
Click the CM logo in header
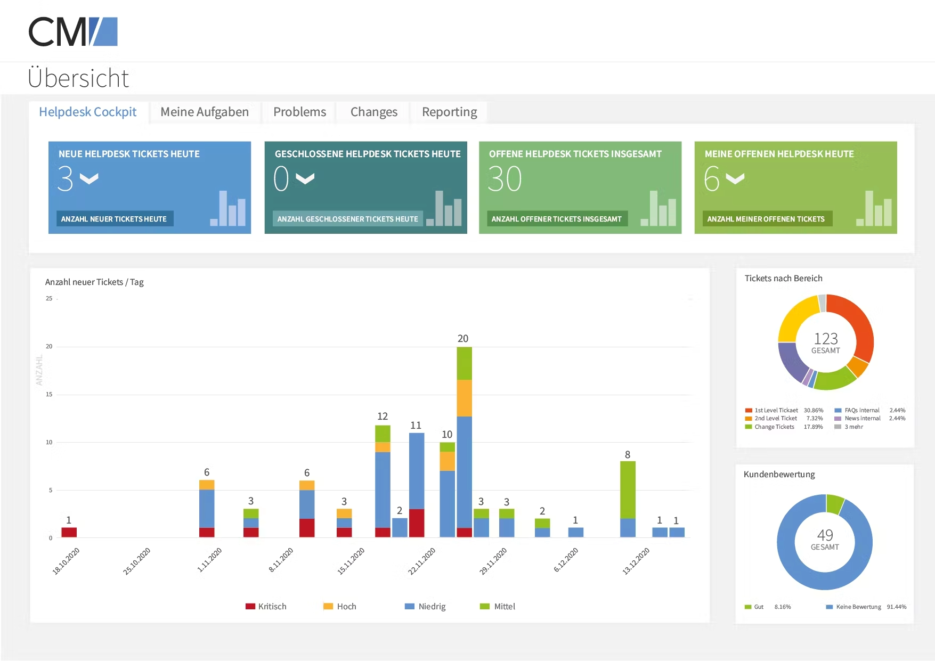(73, 31)
